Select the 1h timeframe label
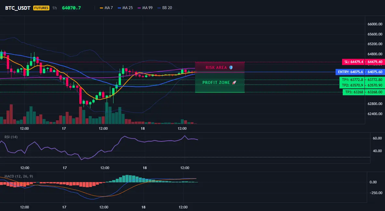The width and height of the screenshot is (385, 211). pyautogui.click(x=55, y=8)
